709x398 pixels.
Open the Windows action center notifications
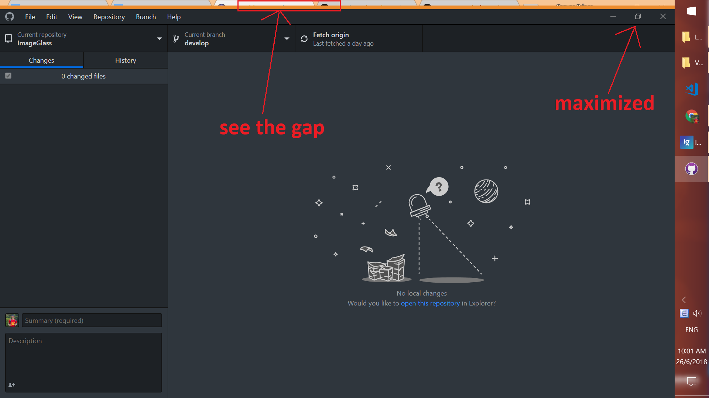tap(691, 381)
